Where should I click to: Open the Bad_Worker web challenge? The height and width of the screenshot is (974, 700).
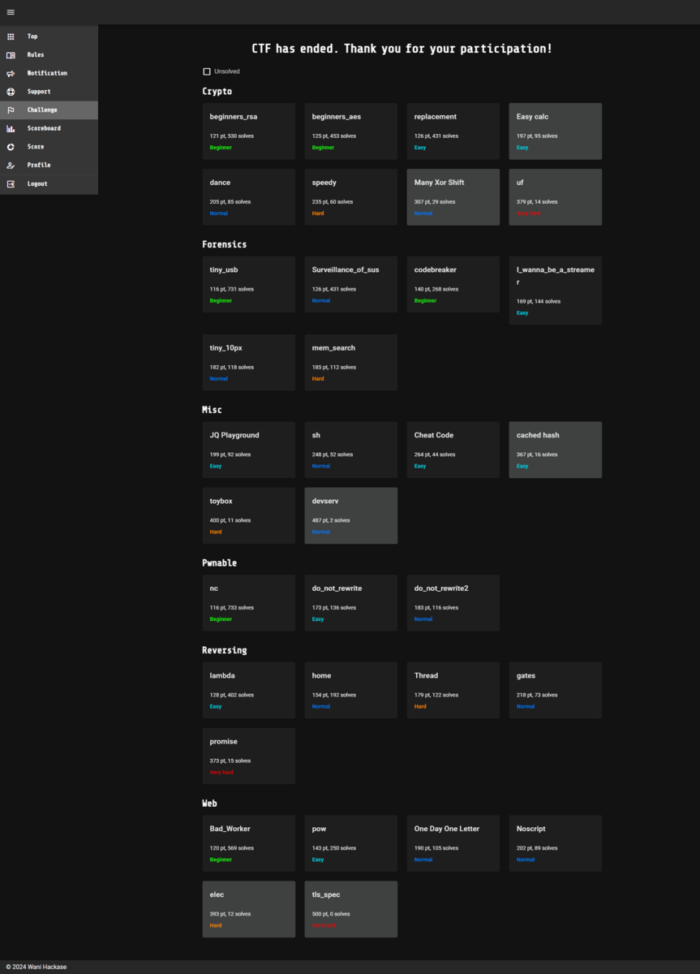pyautogui.click(x=248, y=843)
